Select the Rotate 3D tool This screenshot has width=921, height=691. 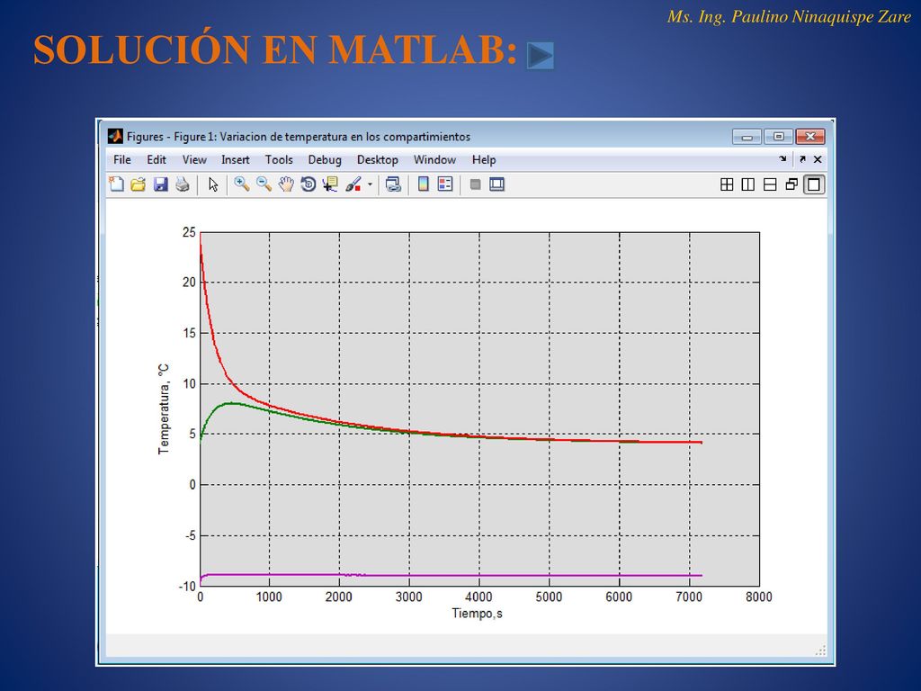pyautogui.click(x=308, y=184)
